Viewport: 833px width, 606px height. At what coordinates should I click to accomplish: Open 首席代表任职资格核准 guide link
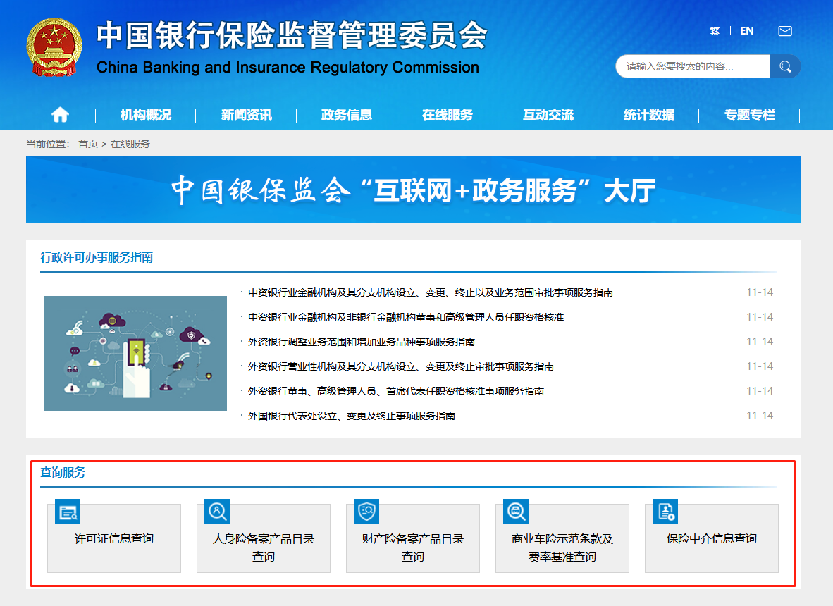(396, 391)
